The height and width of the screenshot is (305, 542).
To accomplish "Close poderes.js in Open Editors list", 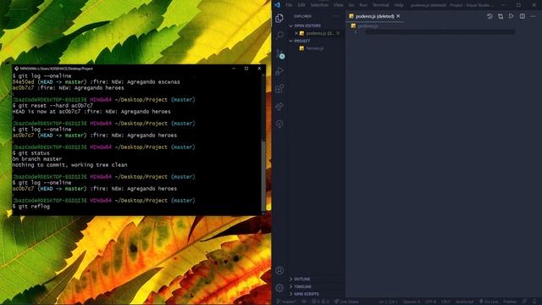I will [x=296, y=33].
